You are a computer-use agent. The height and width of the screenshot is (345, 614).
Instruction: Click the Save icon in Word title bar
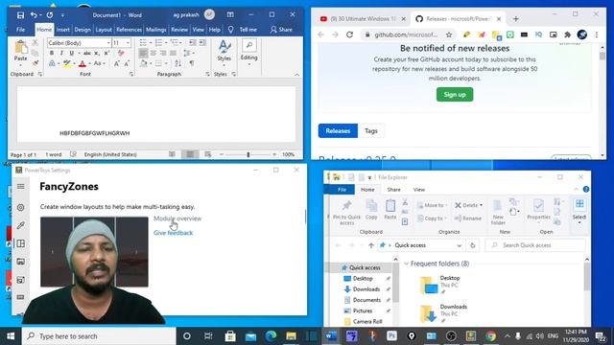pyautogui.click(x=20, y=15)
